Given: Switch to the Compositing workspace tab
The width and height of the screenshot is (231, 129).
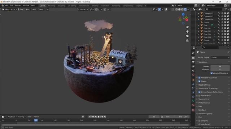Looking at the screenshot, I should click(128, 6).
